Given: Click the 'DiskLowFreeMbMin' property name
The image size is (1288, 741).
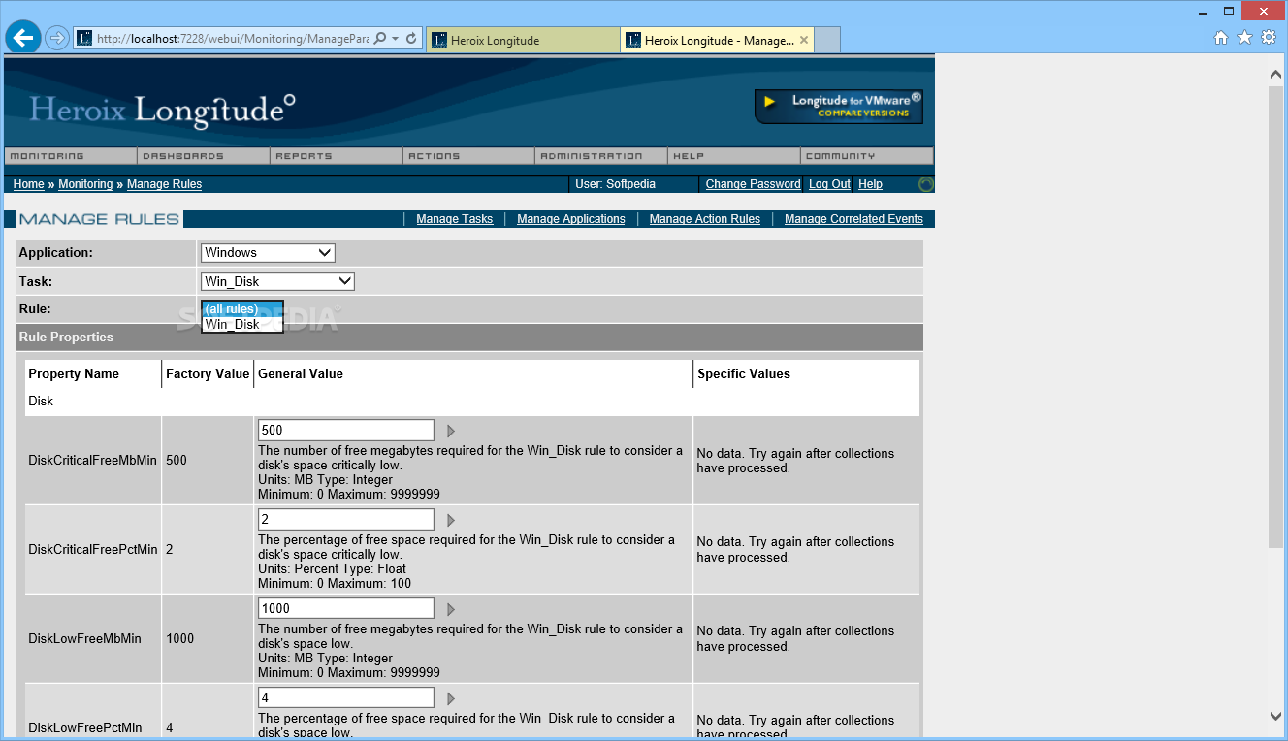Looking at the screenshot, I should [84, 639].
